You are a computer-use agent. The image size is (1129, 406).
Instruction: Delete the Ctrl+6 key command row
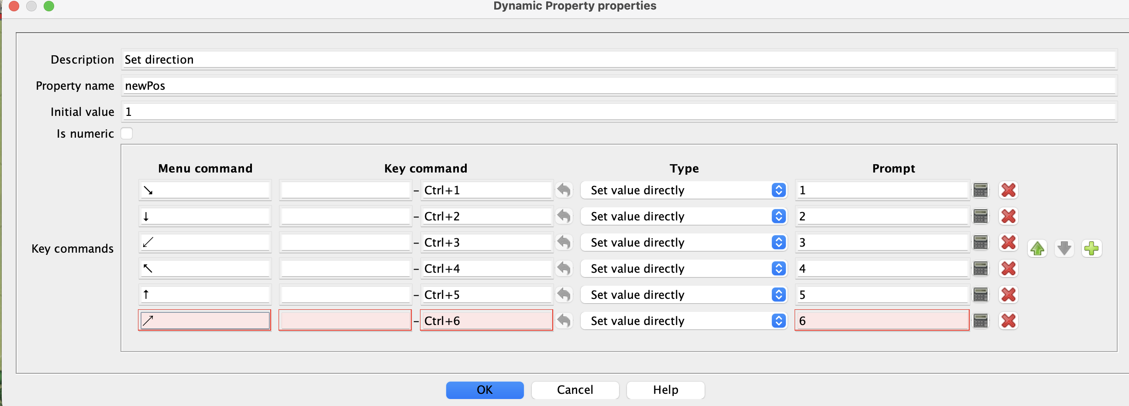[x=1008, y=321]
